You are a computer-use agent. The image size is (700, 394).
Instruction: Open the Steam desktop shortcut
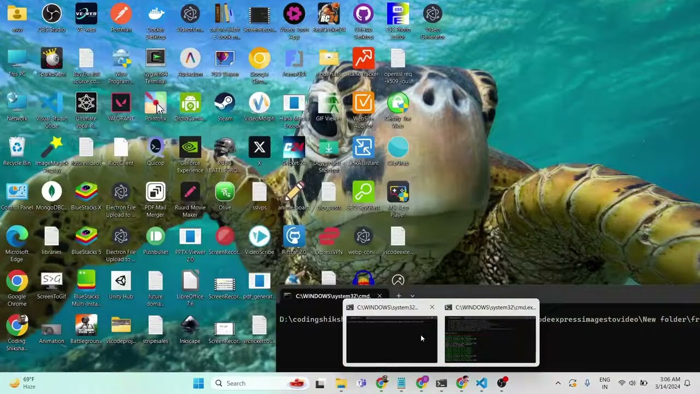pyautogui.click(x=225, y=107)
